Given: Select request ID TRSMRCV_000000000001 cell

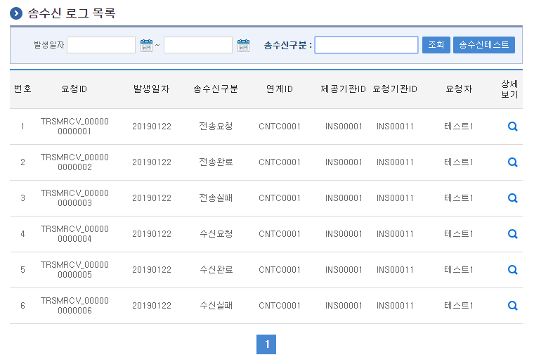Looking at the screenshot, I should pos(74,127).
